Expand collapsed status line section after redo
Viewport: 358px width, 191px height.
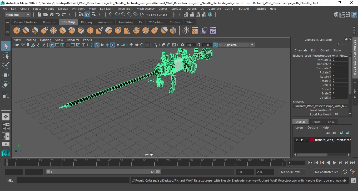tap(69, 15)
